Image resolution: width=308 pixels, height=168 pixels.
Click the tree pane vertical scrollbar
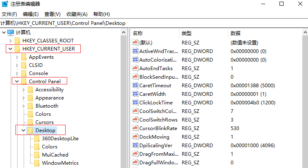coord(124,98)
